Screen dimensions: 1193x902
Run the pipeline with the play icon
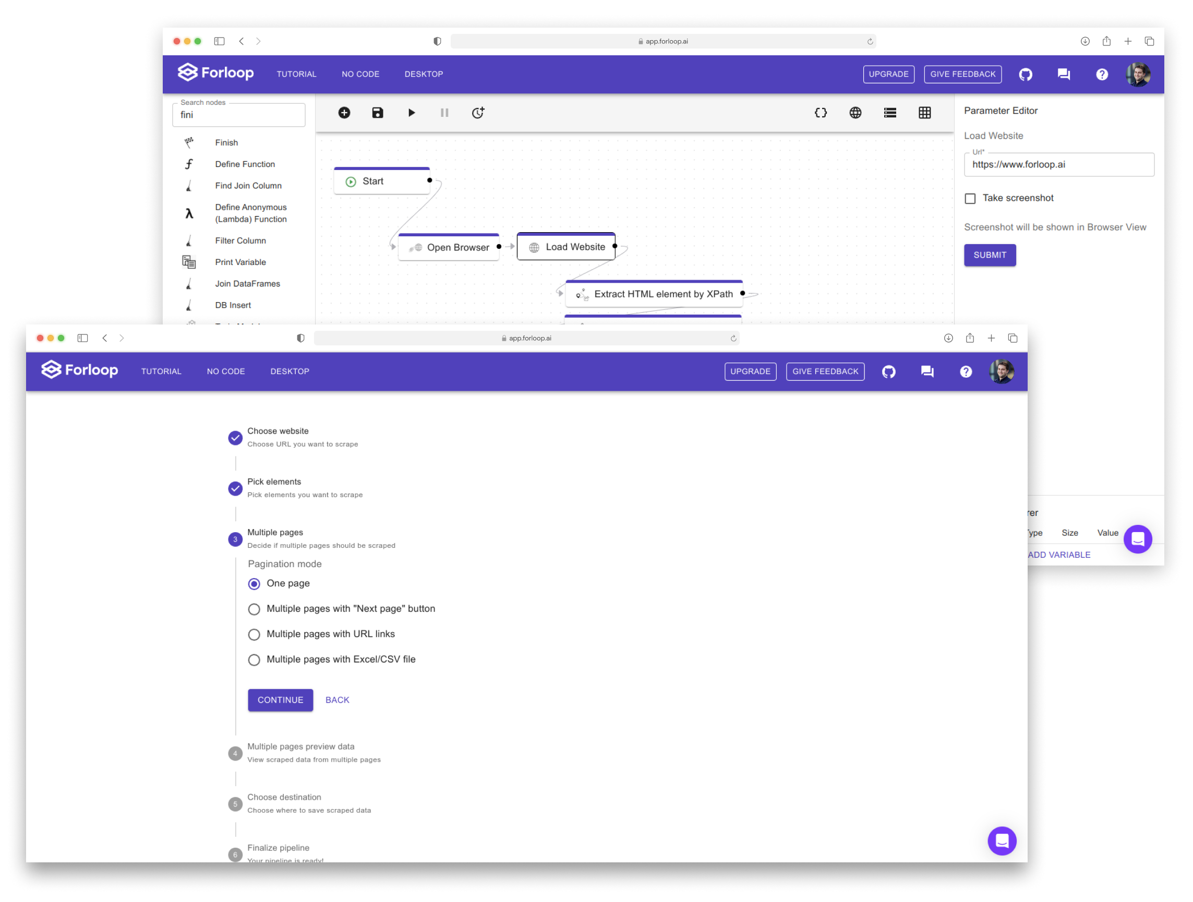click(x=412, y=113)
